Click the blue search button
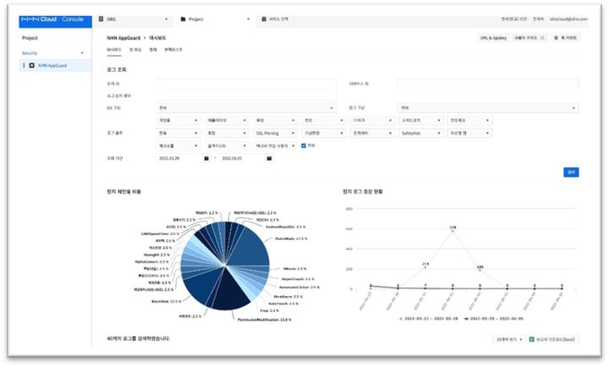This screenshot has height=367, width=609. point(571,172)
